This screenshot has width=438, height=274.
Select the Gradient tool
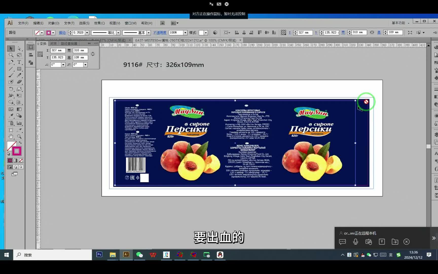tap(19, 109)
